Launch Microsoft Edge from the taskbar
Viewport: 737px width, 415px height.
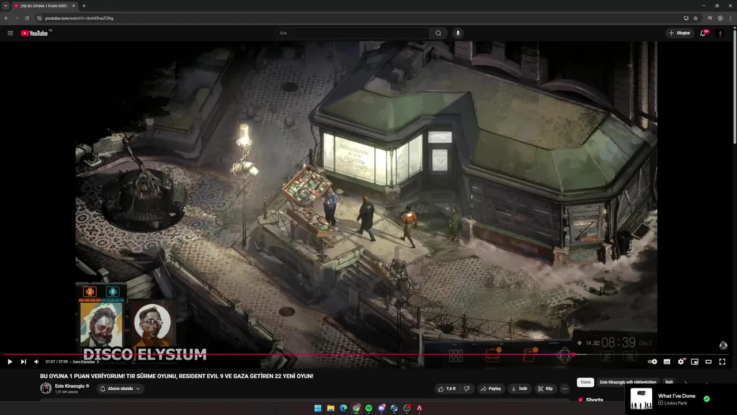click(343, 408)
